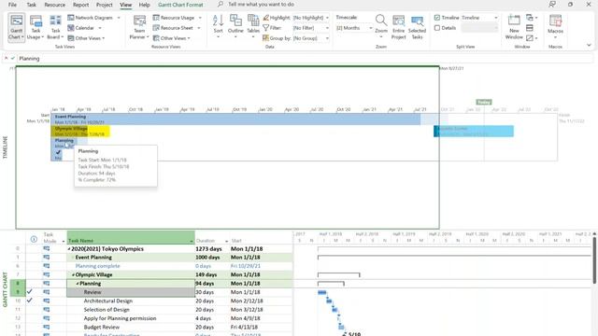Collapse the Olympic Village summary task
Screen dimensions: 598x336
tap(73, 274)
